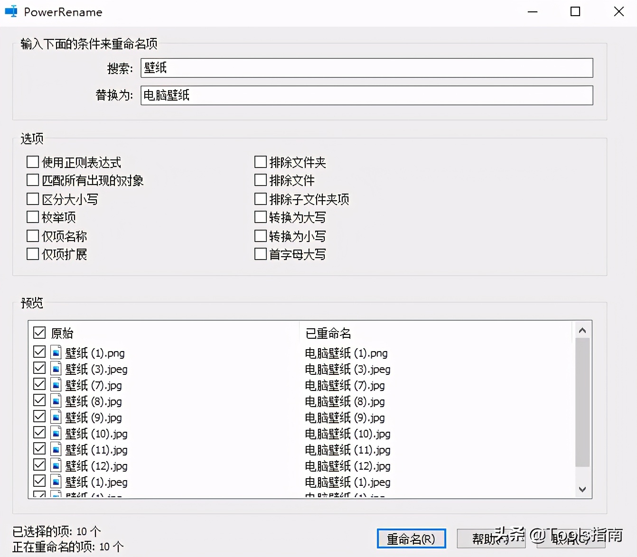
Task: Check 排除文件夹 to exclude folders
Action: click(x=261, y=162)
